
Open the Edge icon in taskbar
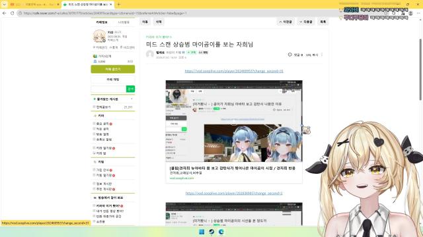pyautogui.click(x=221, y=232)
